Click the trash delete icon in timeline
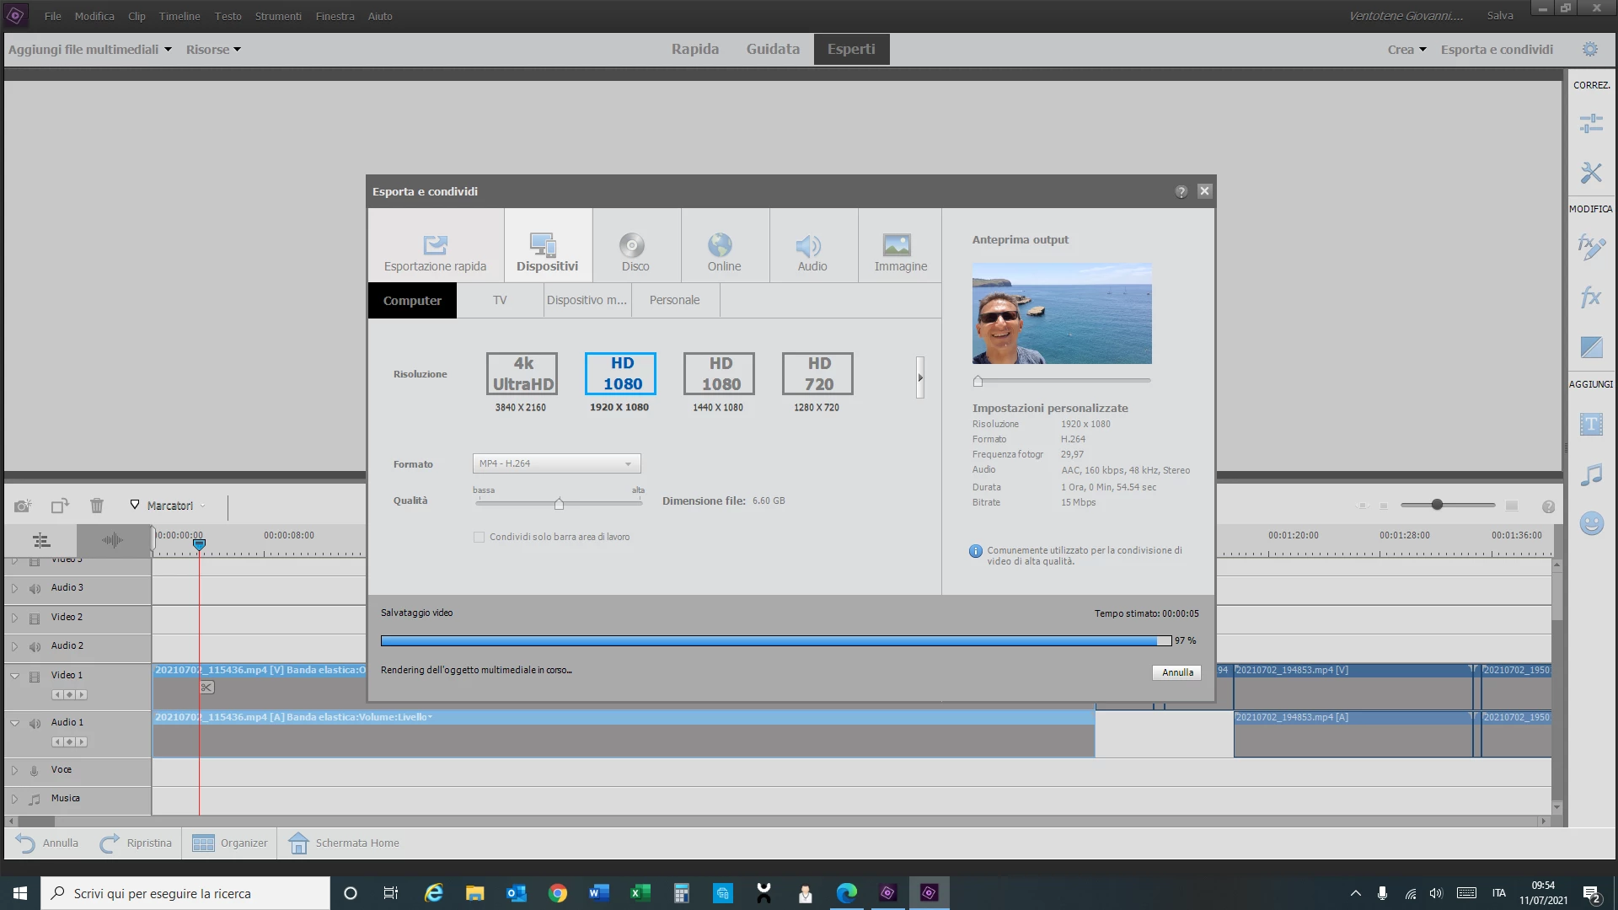1618x910 pixels. pos(97,506)
